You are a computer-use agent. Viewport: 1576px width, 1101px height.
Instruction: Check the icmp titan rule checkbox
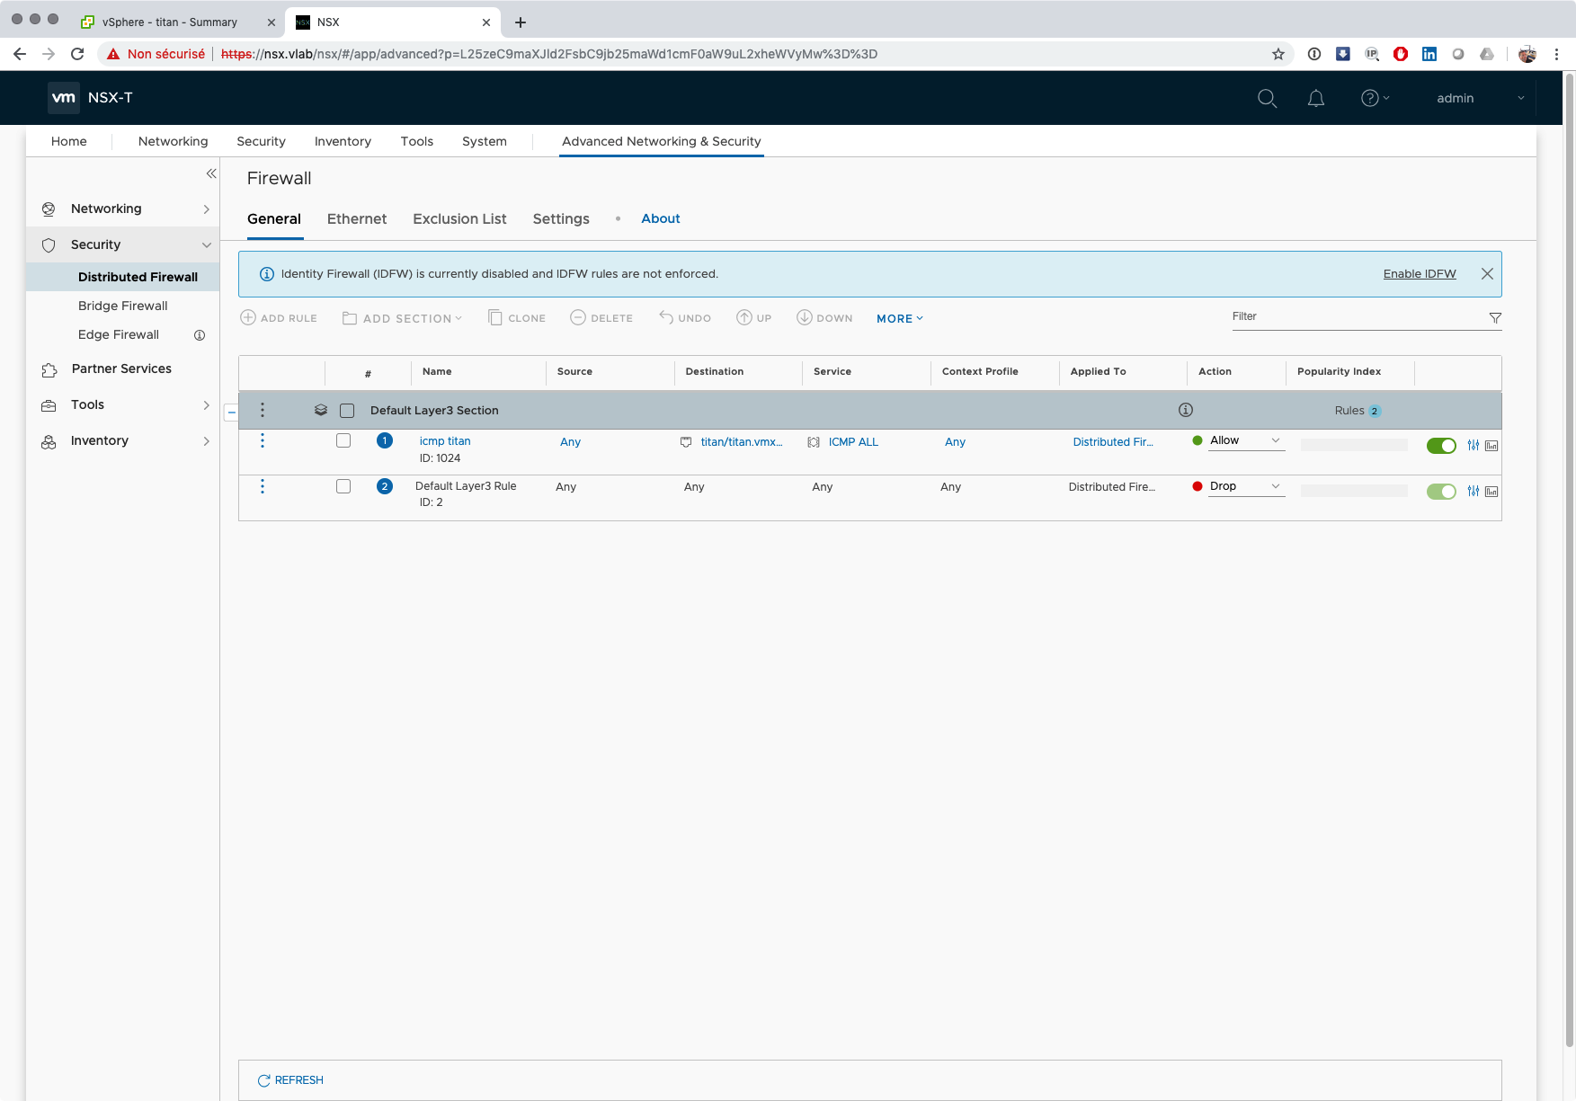[x=343, y=440]
